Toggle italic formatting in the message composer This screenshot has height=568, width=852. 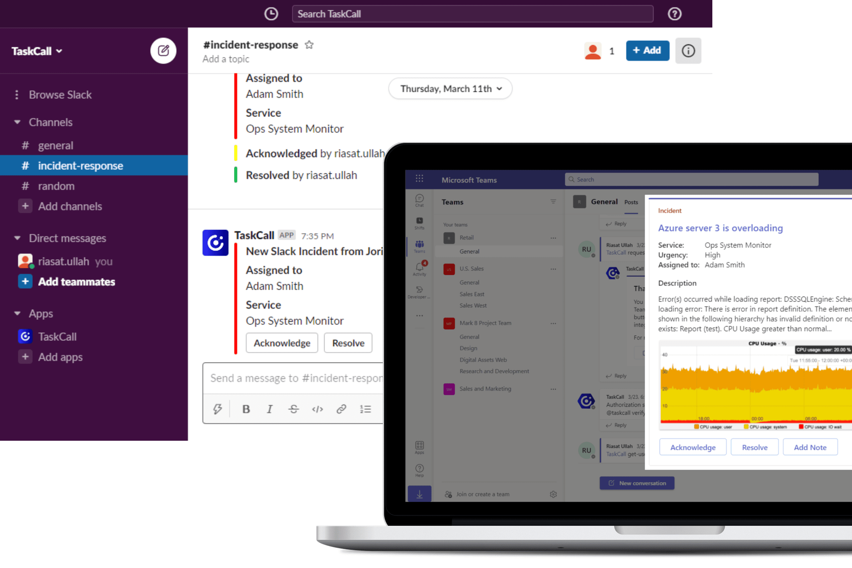[x=270, y=409]
